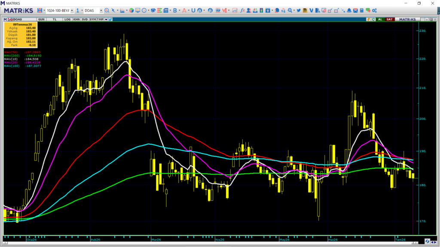
Task: Toggle the GUN period button
Action: tap(41, 19)
